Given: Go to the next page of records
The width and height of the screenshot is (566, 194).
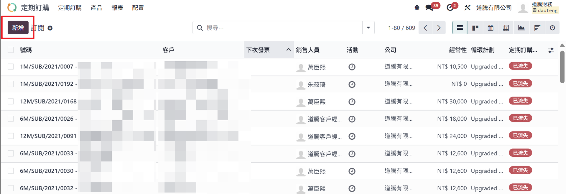Looking at the screenshot, I should point(439,28).
